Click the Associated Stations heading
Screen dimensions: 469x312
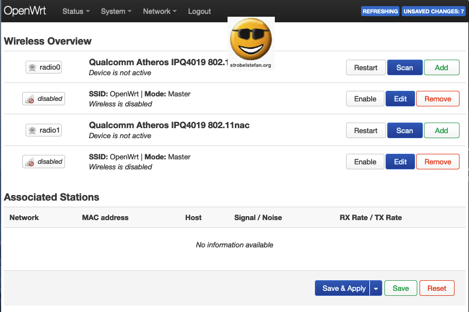tap(51, 197)
